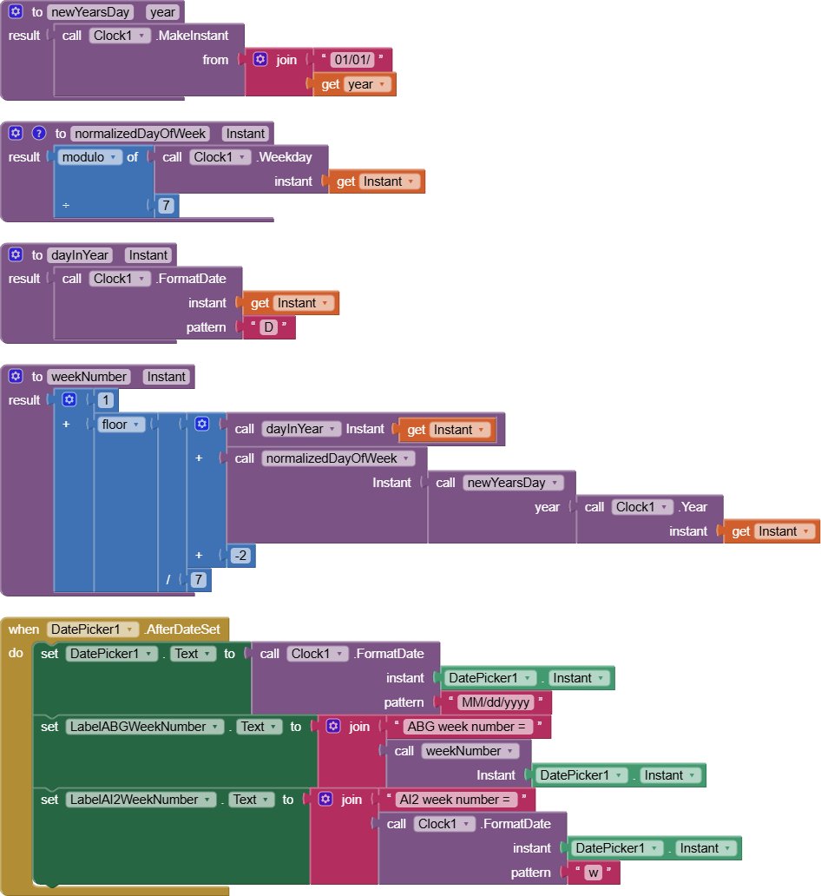Open the Text property dropdown of set DatePicker1
821x896 pixels.
click(194, 654)
